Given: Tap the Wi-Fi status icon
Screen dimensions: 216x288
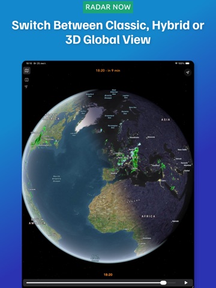Looking at the screenshot, I should pyautogui.click(x=176, y=64).
